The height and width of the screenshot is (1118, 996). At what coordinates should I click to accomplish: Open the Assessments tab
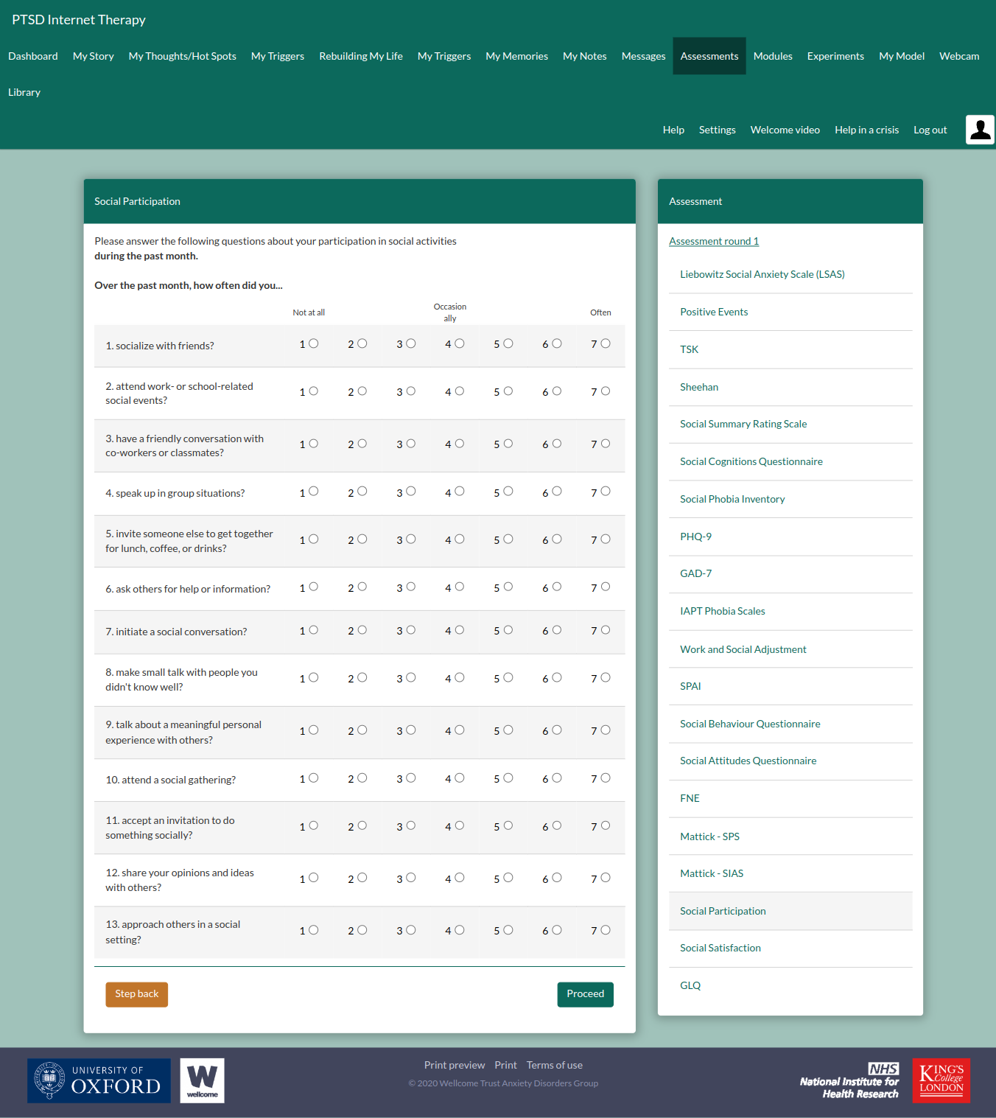[x=709, y=56]
